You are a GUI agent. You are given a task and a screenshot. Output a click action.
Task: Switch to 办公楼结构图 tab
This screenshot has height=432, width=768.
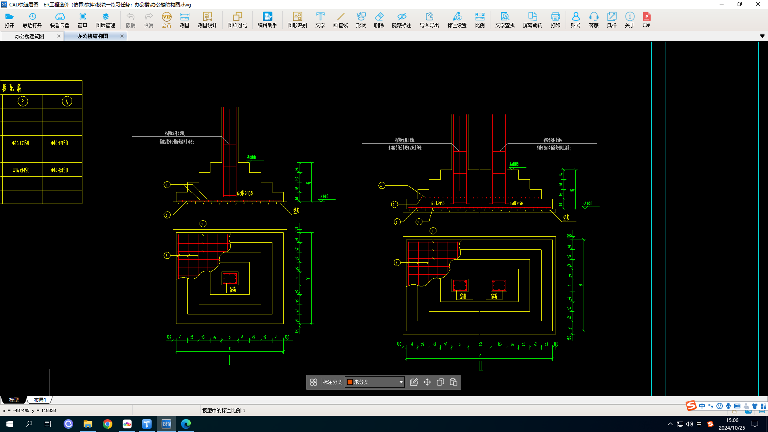click(x=92, y=36)
